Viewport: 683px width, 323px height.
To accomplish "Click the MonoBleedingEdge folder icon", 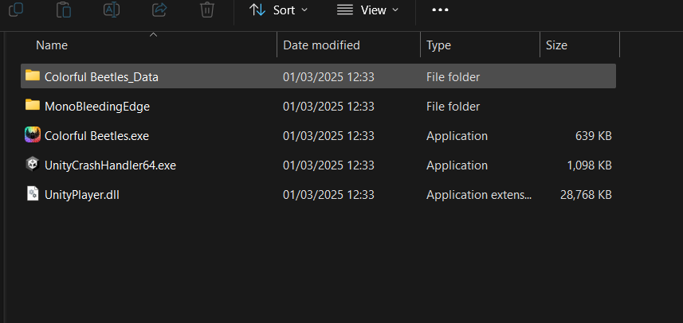I will 33,106.
